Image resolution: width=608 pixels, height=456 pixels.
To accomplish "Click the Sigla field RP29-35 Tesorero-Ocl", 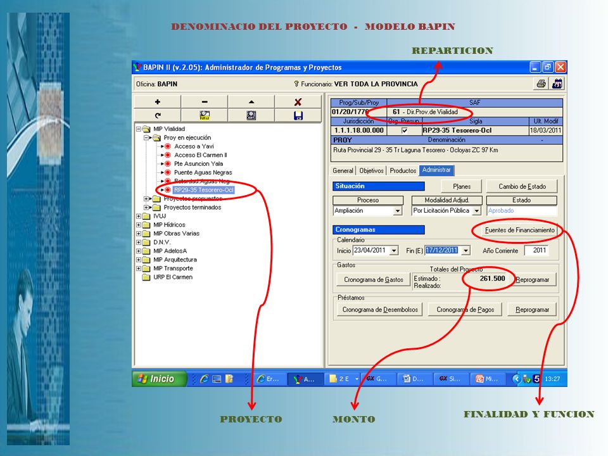I will (474, 130).
